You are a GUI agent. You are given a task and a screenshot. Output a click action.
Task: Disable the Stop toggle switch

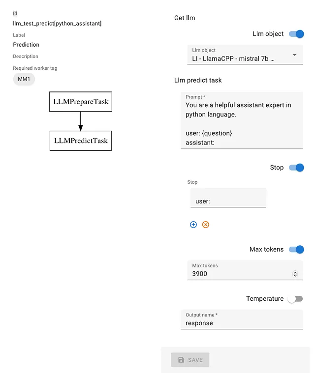point(296,168)
